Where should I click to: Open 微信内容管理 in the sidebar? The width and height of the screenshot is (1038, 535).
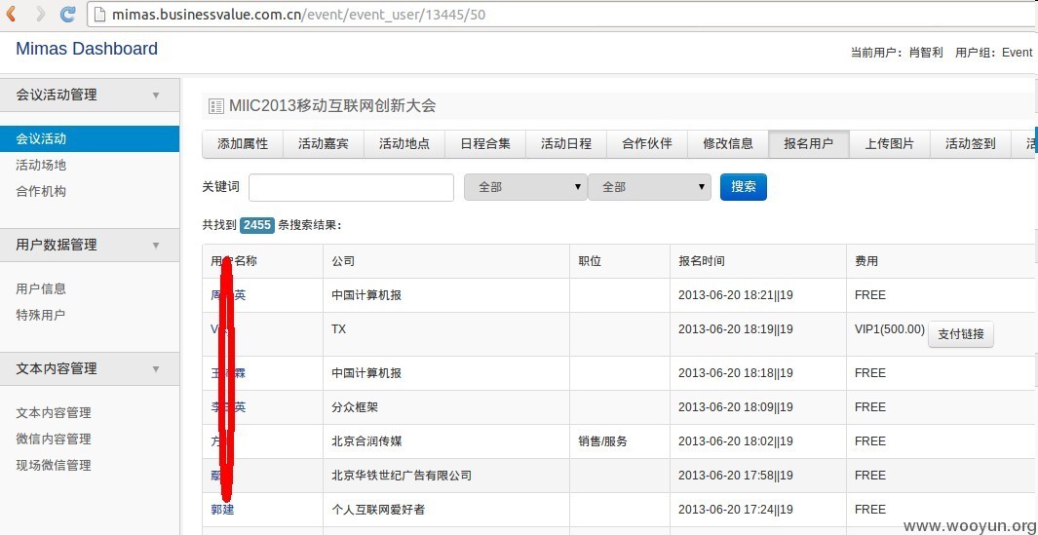54,439
